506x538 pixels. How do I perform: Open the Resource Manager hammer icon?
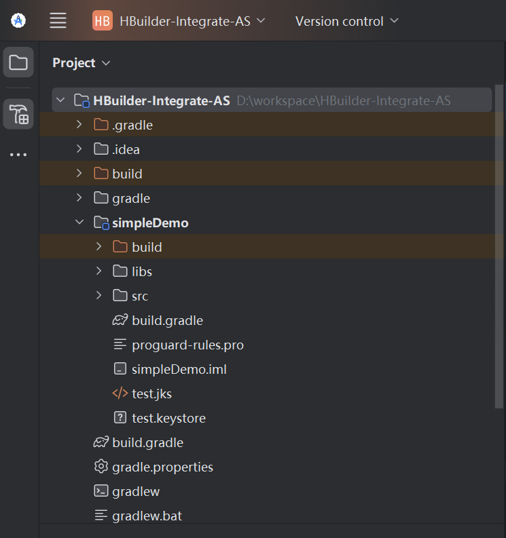[x=18, y=114]
